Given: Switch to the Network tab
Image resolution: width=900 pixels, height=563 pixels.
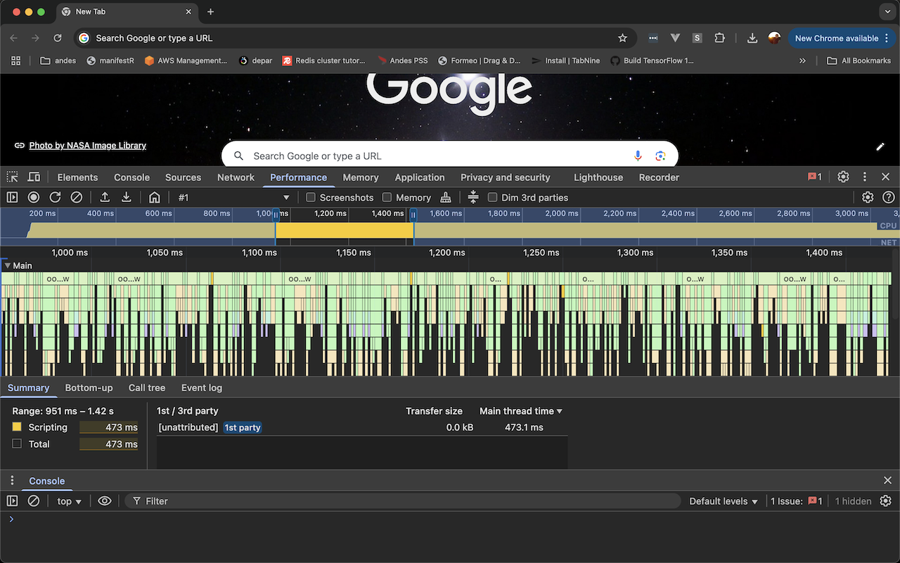Looking at the screenshot, I should 236,177.
